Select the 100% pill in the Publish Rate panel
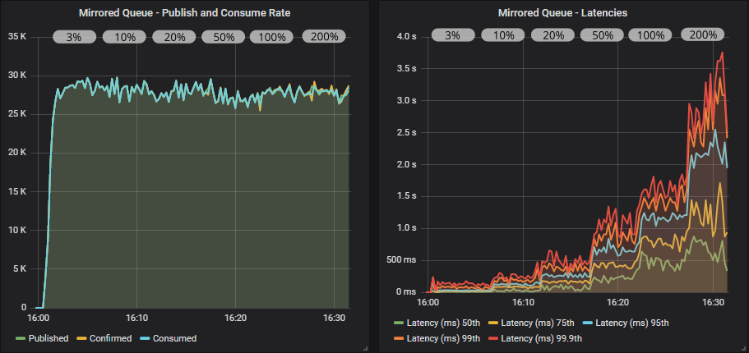Screen dimensions: 749x353 [273, 37]
